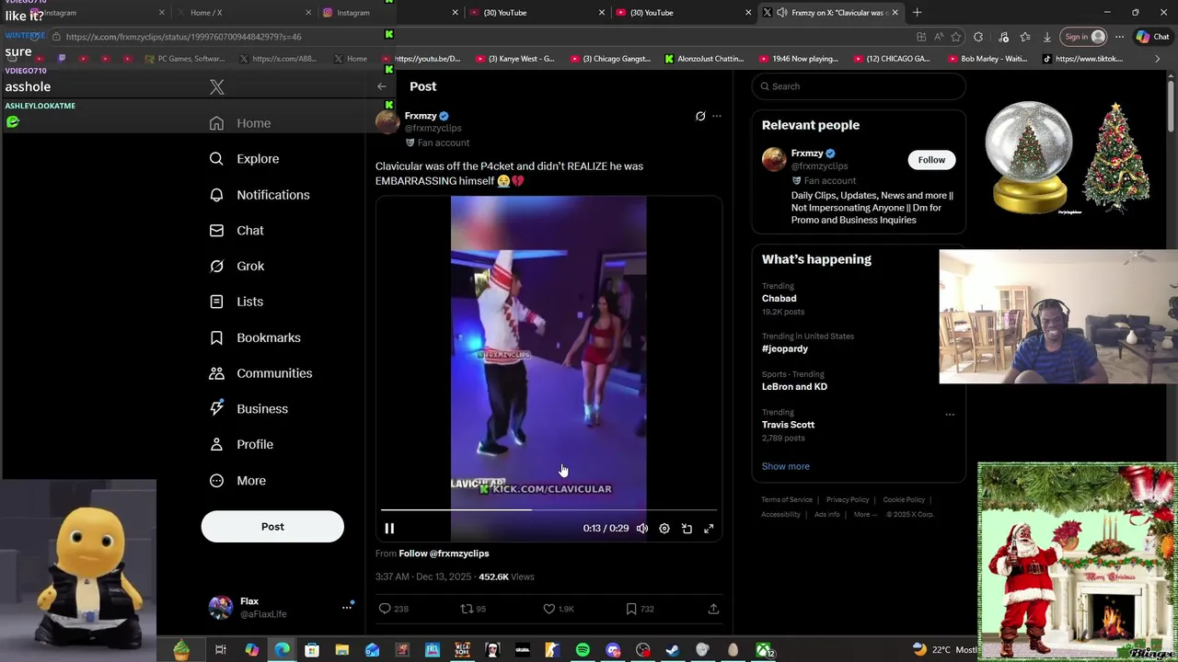Open the #jeopardy trending topic
Image resolution: width=1178 pixels, height=662 pixels.
[785, 349]
